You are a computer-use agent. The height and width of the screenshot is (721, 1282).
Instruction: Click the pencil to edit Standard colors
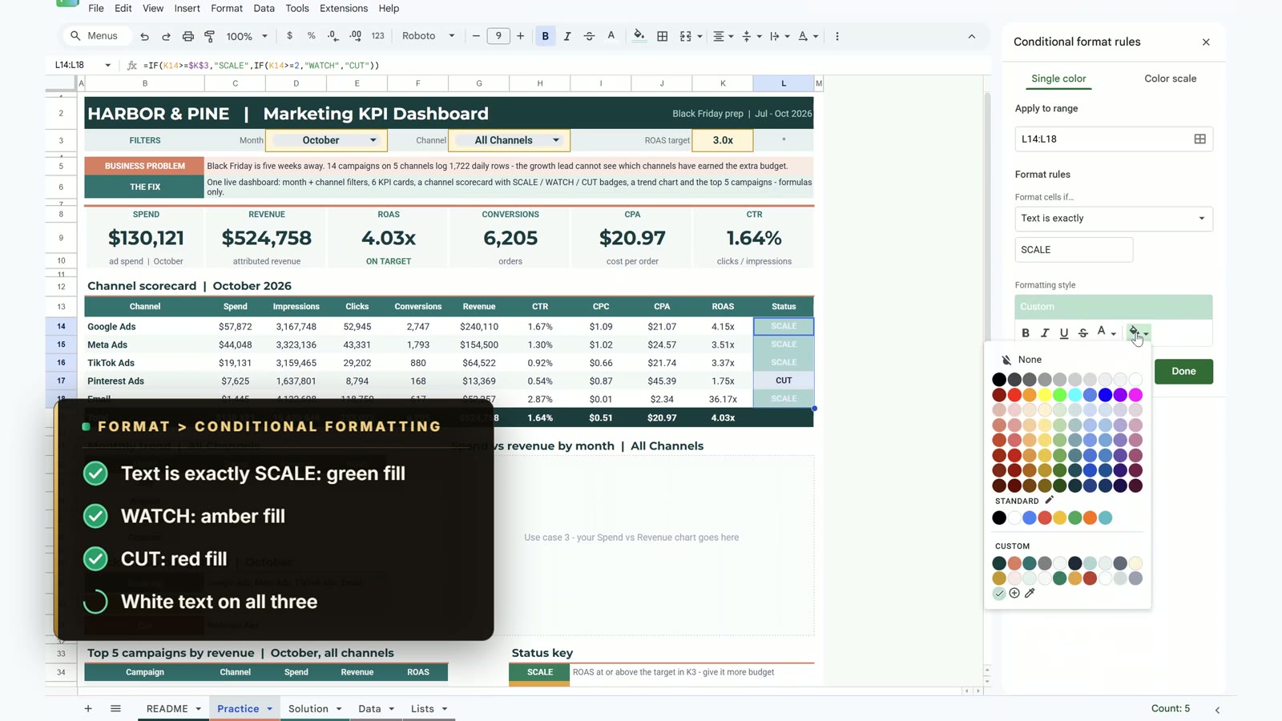click(x=1049, y=500)
